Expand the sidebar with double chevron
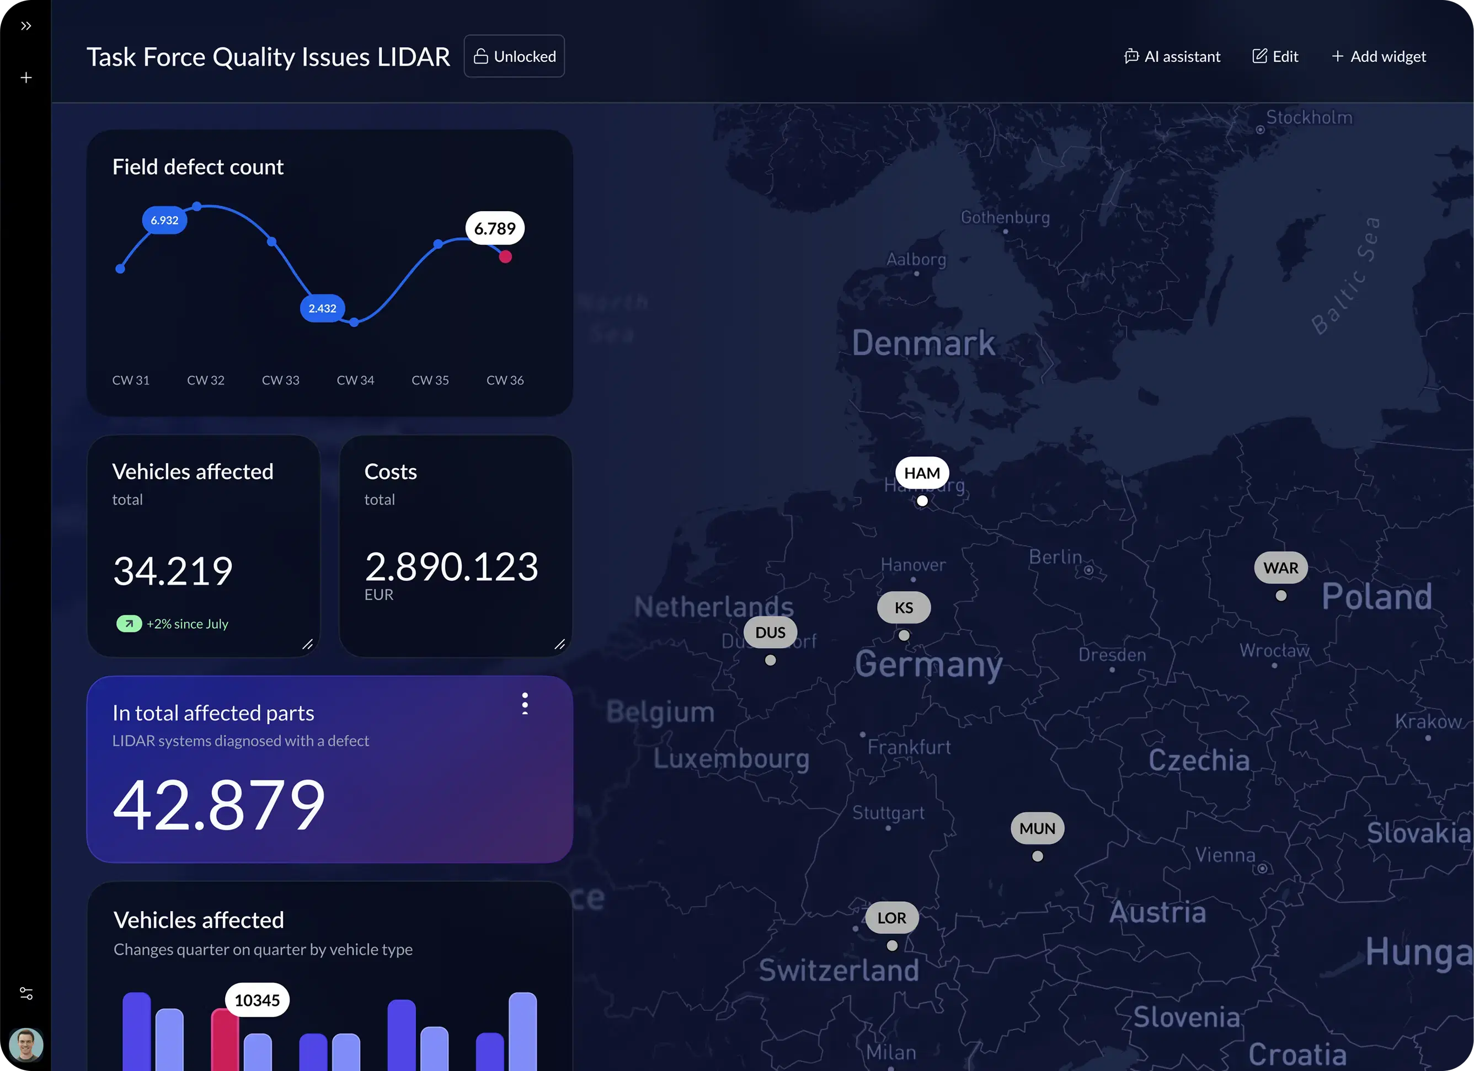Viewport: 1474px width, 1071px height. tap(26, 26)
